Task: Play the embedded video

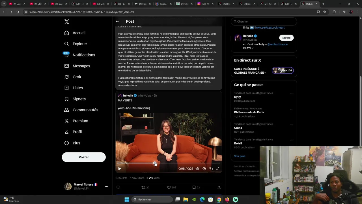Action: click(120, 169)
